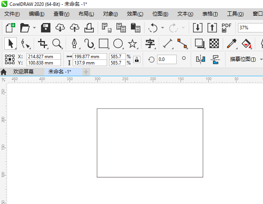Image resolution: width=263 pixels, height=204 pixels.
Task: Click the Print icon
Action: click(89, 28)
